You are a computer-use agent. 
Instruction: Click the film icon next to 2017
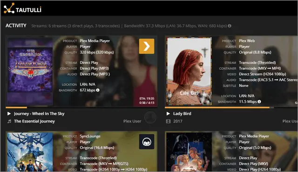pos(169,121)
